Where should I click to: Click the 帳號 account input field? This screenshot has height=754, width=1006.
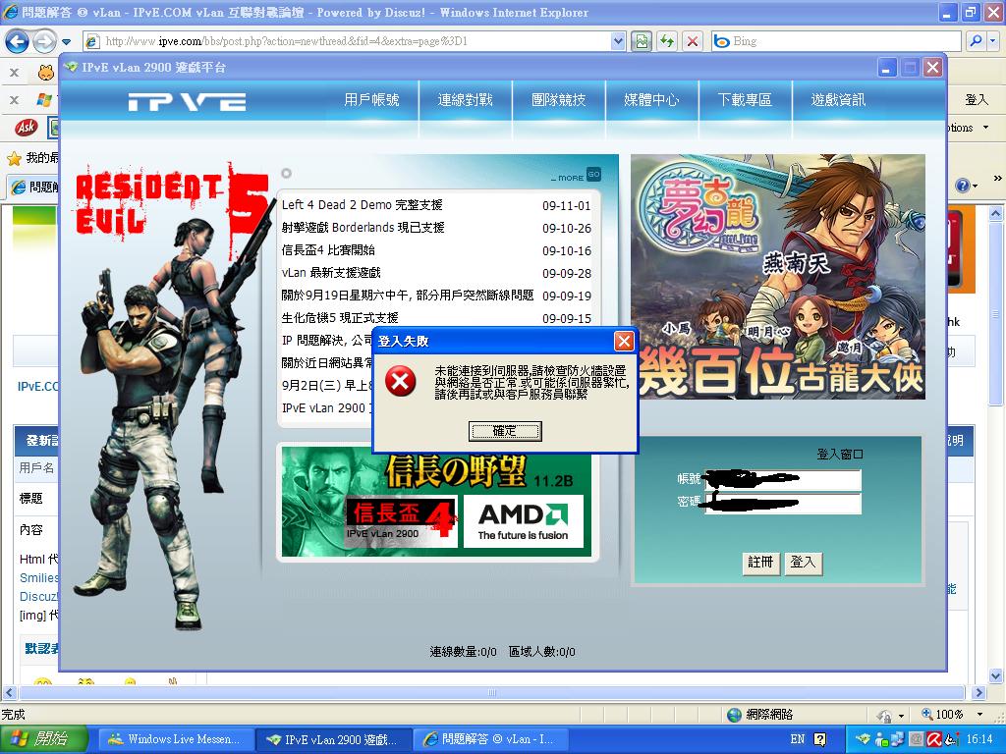[783, 479]
